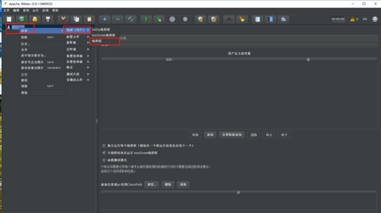Open the Function Helper dialog icon
Screen dimensions: 381x213
[x=257, y=19]
